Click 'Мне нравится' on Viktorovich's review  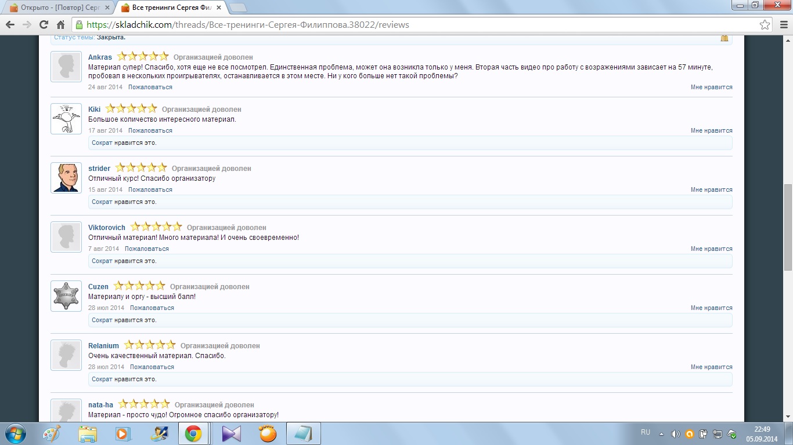711,249
